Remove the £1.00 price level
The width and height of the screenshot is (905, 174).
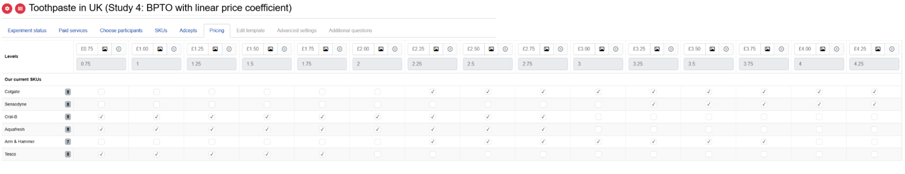point(174,49)
